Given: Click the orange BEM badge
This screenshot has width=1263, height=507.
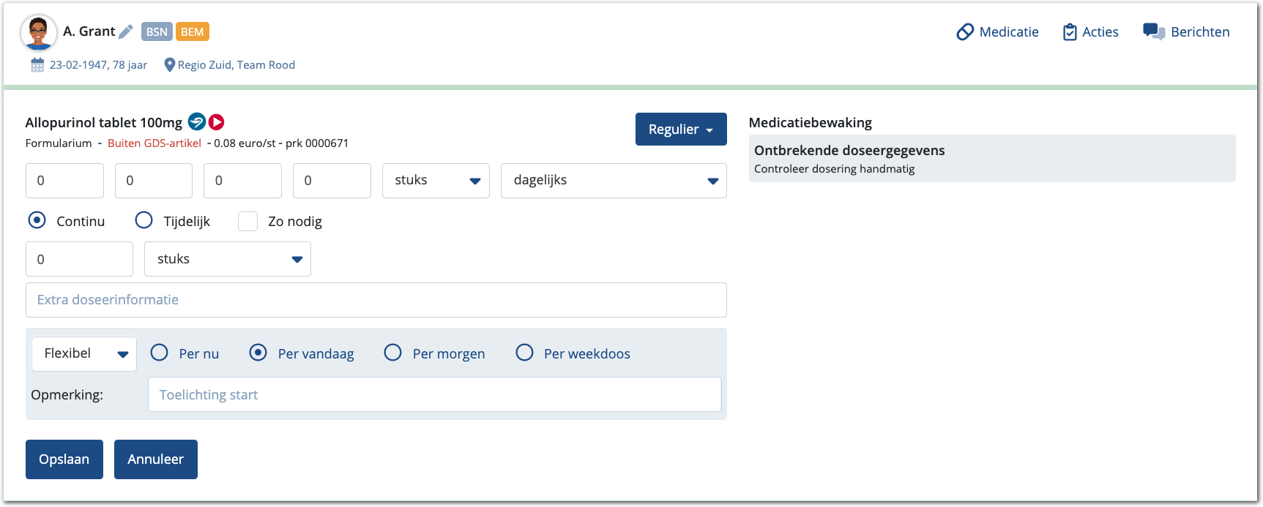Looking at the screenshot, I should 192,31.
